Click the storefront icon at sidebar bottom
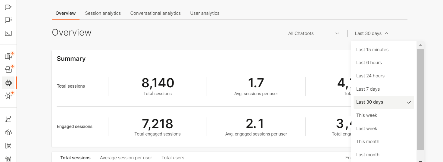Viewport: 443px width, 162px height. point(8,158)
